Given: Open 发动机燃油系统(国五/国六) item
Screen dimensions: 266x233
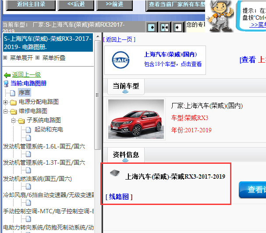Looking at the screenshot, I should (x=38, y=179).
